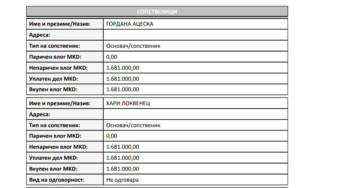Click Уплатен дел amount for Хари Локвенец
The image size is (344, 188).
[123, 158]
